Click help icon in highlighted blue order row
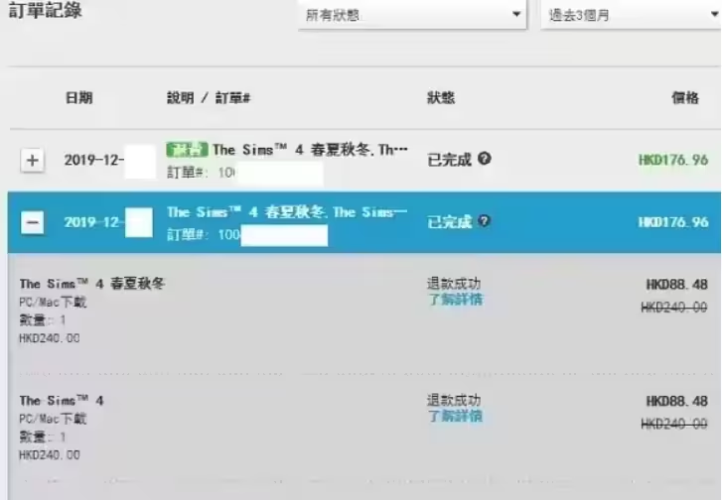The width and height of the screenshot is (722, 500). (484, 221)
